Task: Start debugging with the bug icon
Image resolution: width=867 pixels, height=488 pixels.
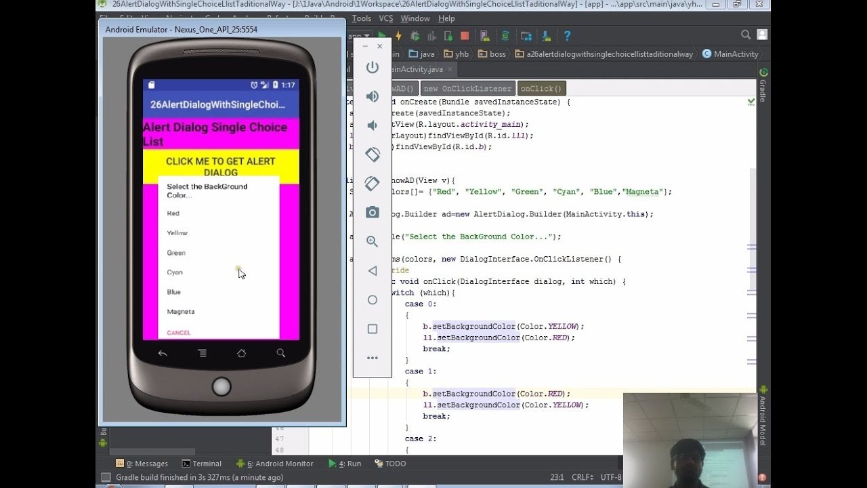Action: pos(415,36)
